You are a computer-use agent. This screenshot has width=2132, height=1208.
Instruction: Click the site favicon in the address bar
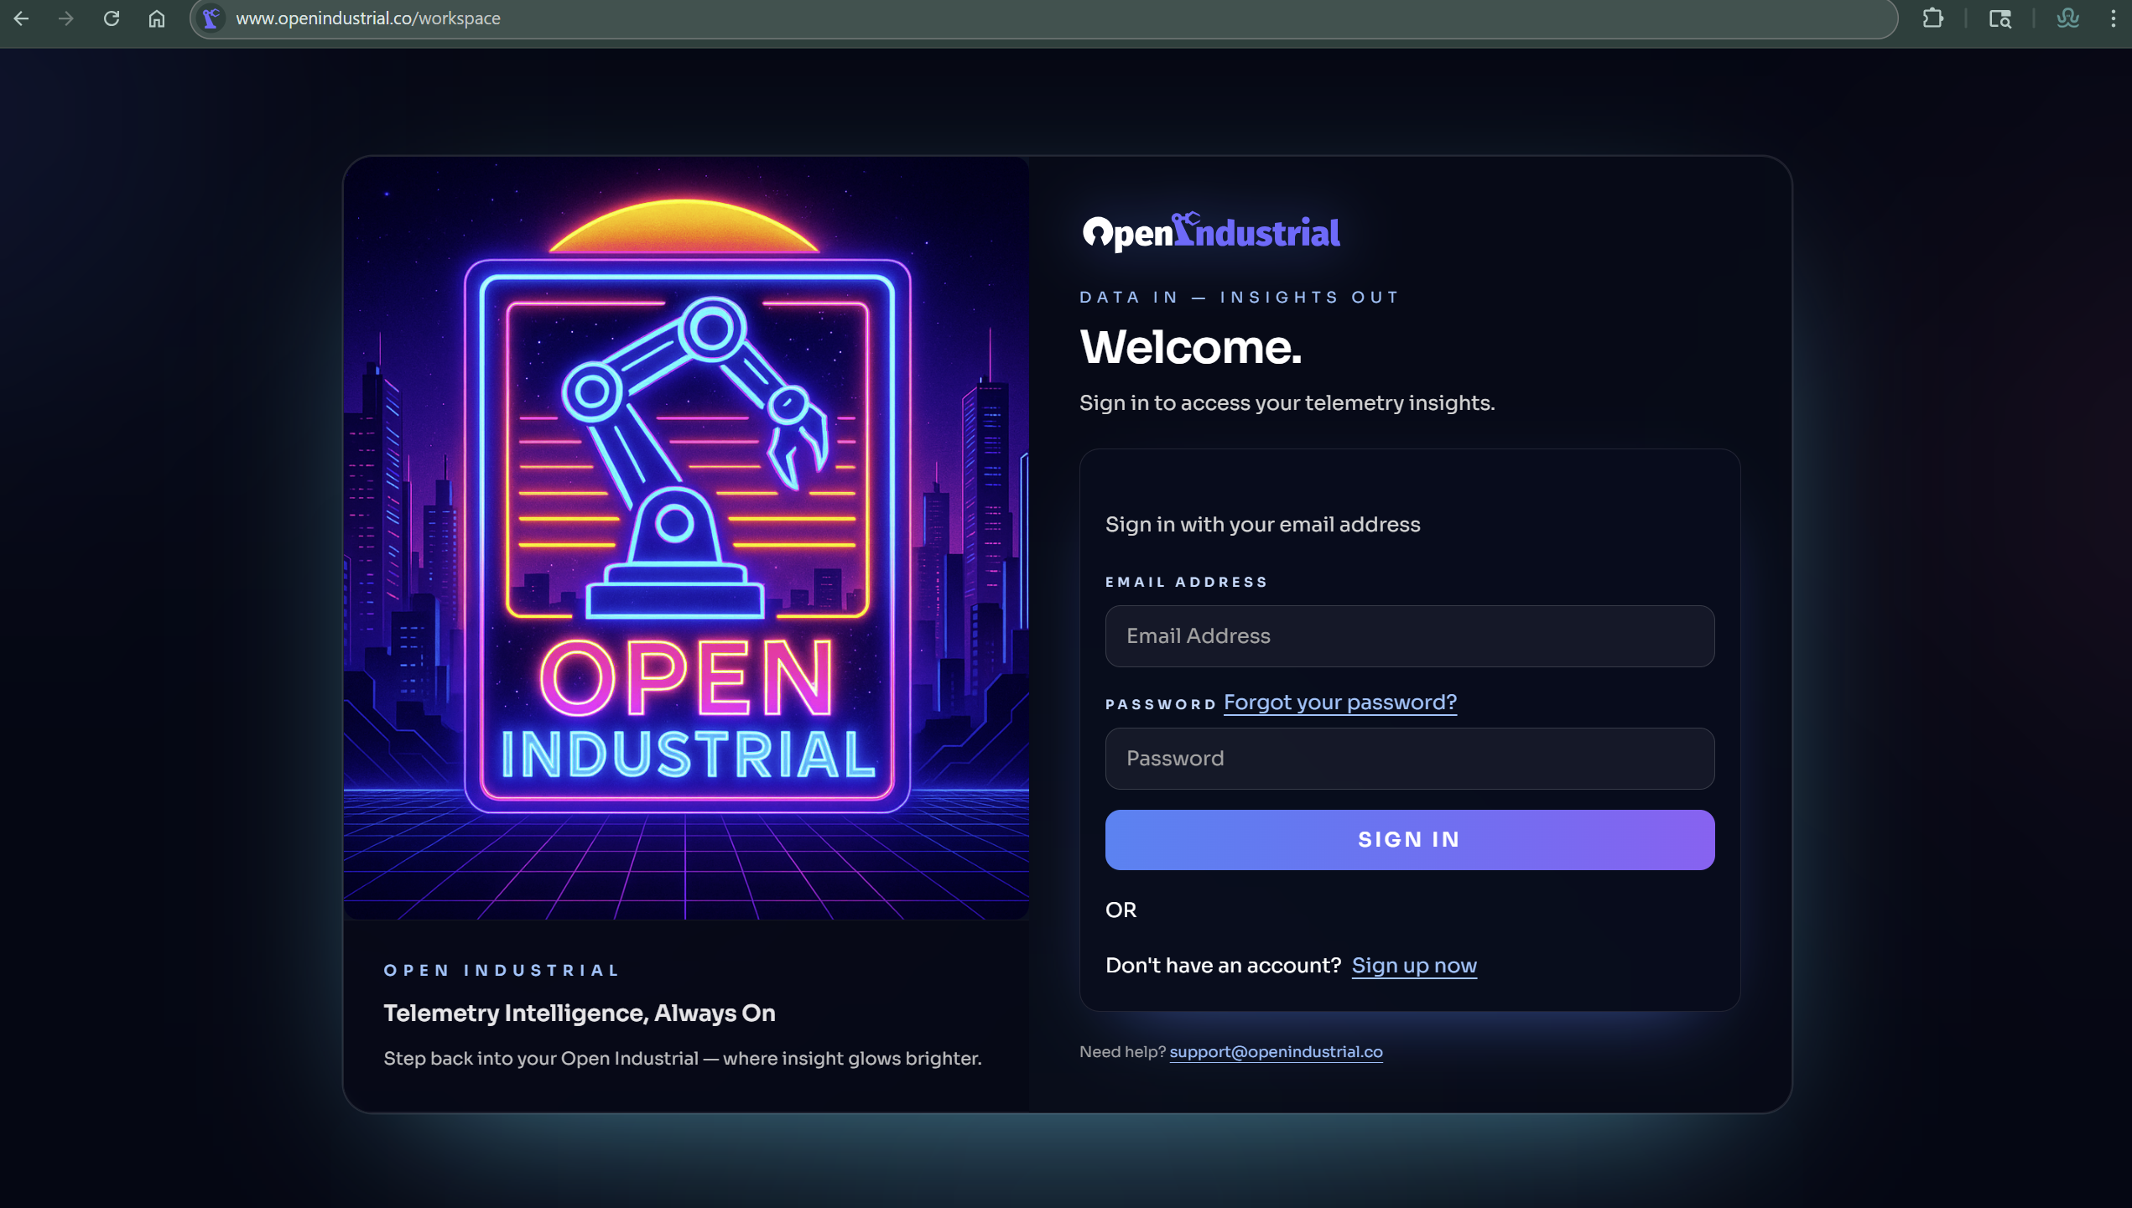[211, 18]
